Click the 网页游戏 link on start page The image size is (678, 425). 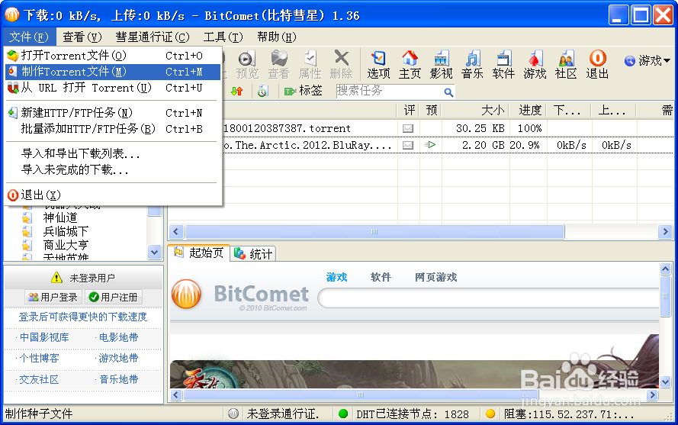point(436,277)
